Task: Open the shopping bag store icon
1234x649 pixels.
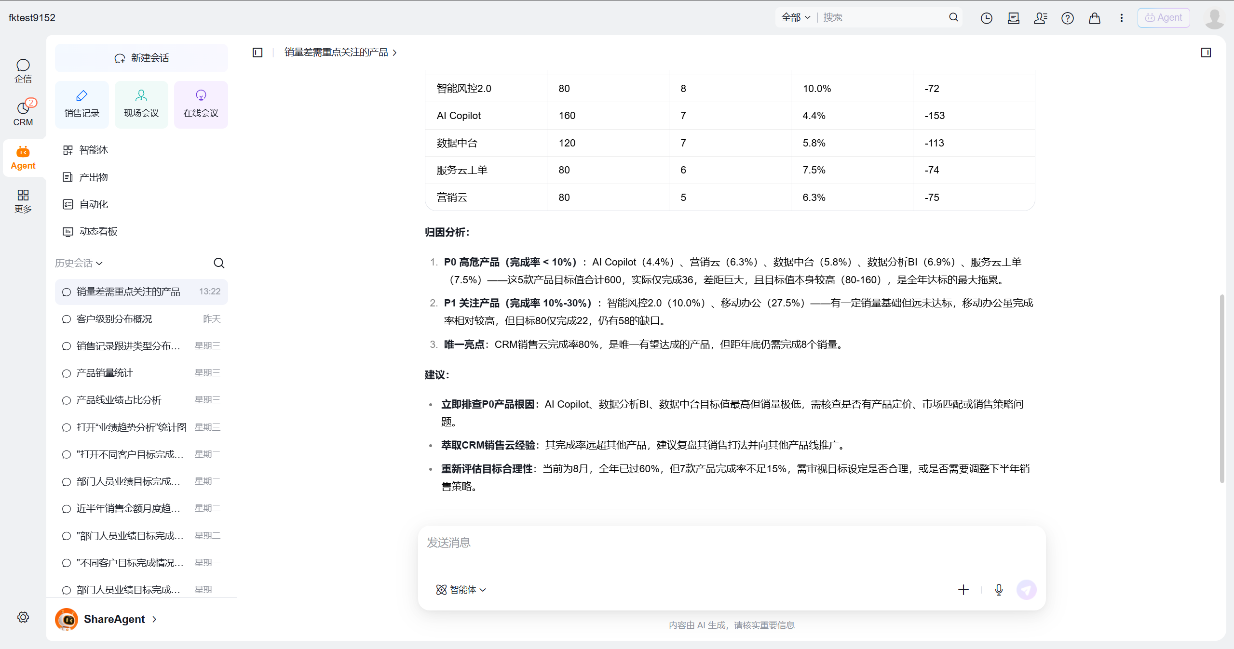Action: click(1094, 18)
